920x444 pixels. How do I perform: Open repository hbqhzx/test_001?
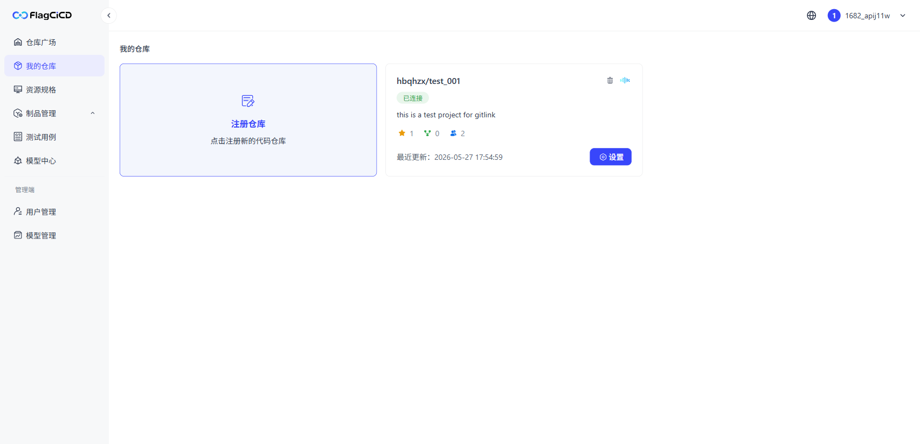coord(428,81)
